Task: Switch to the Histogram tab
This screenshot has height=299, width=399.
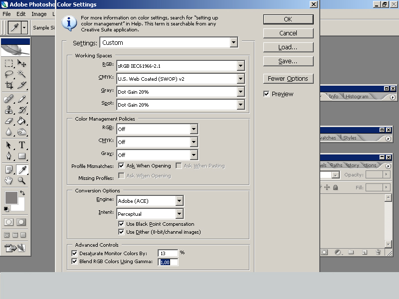Action: click(357, 96)
